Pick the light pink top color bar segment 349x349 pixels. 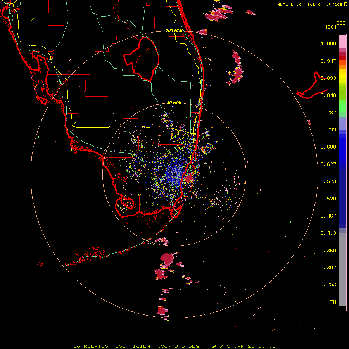pyautogui.click(x=342, y=41)
